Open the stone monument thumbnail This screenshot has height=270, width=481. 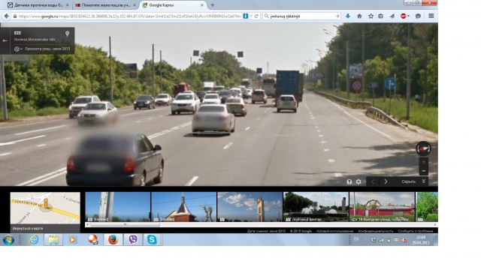point(250,207)
